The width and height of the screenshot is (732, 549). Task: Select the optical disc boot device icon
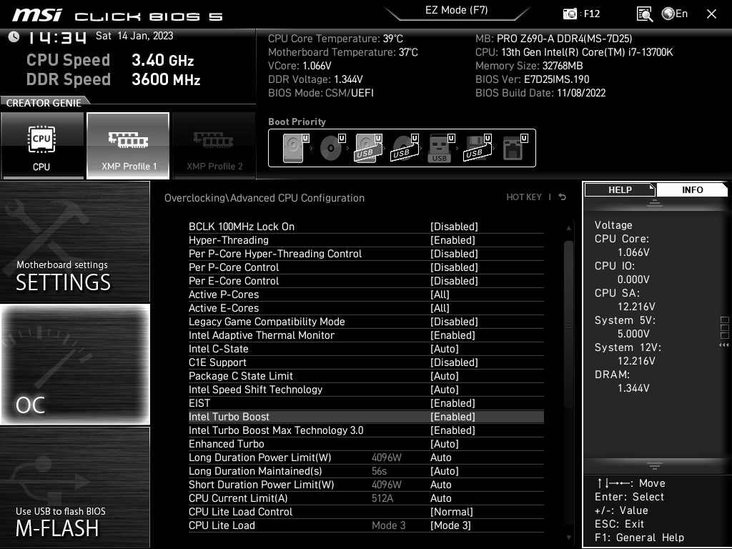pyautogui.click(x=332, y=148)
